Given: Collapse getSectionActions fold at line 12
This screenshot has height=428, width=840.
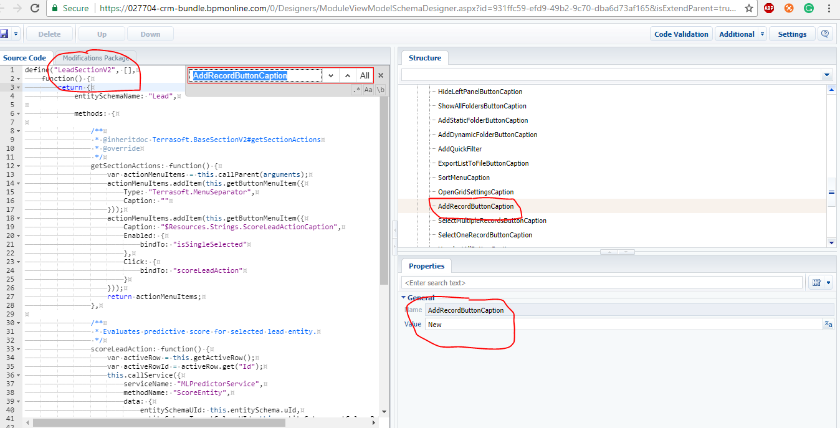Looking at the screenshot, I should click(19, 166).
